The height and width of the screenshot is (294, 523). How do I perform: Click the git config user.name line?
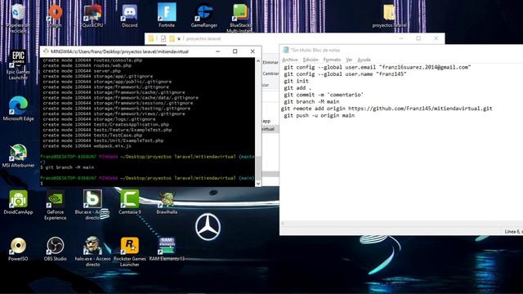[345, 74]
